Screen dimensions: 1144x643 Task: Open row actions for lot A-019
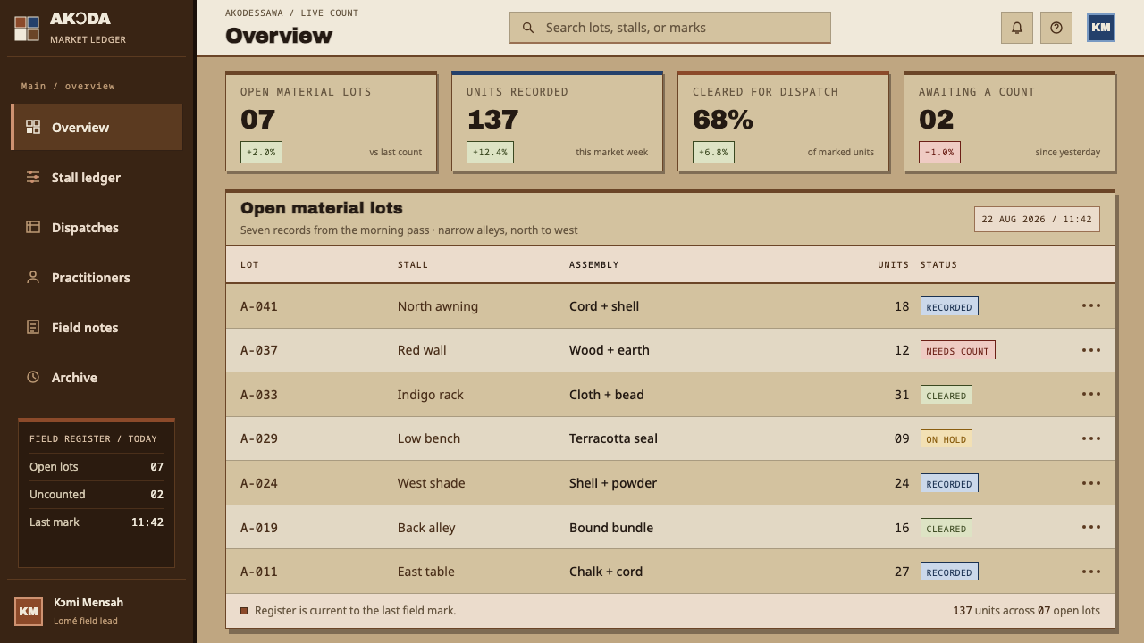[x=1091, y=527]
